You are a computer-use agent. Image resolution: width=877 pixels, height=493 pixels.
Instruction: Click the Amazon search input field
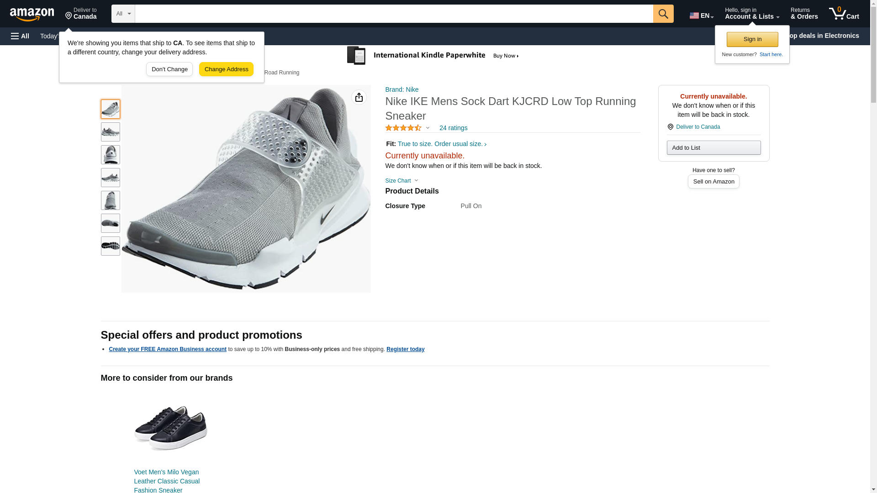click(394, 14)
